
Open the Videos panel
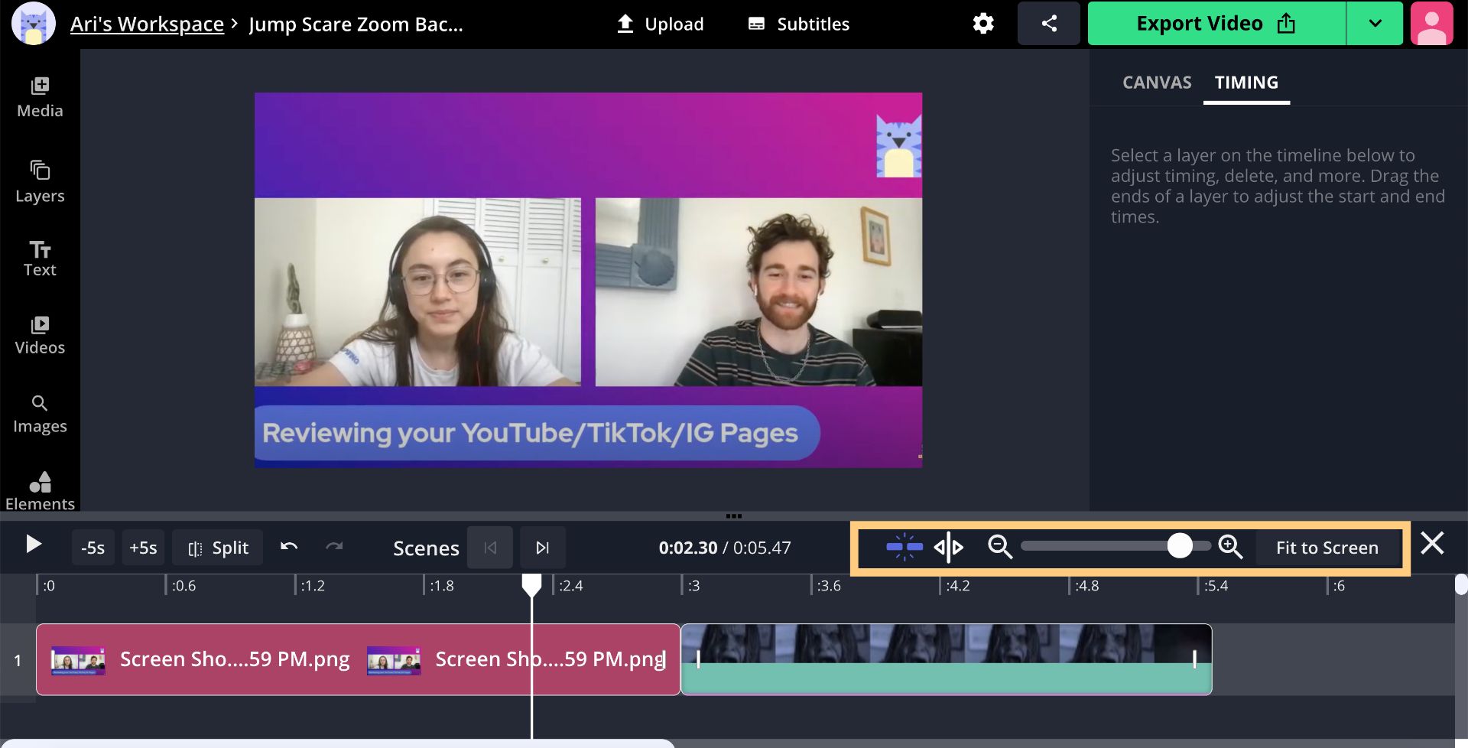[x=40, y=335]
